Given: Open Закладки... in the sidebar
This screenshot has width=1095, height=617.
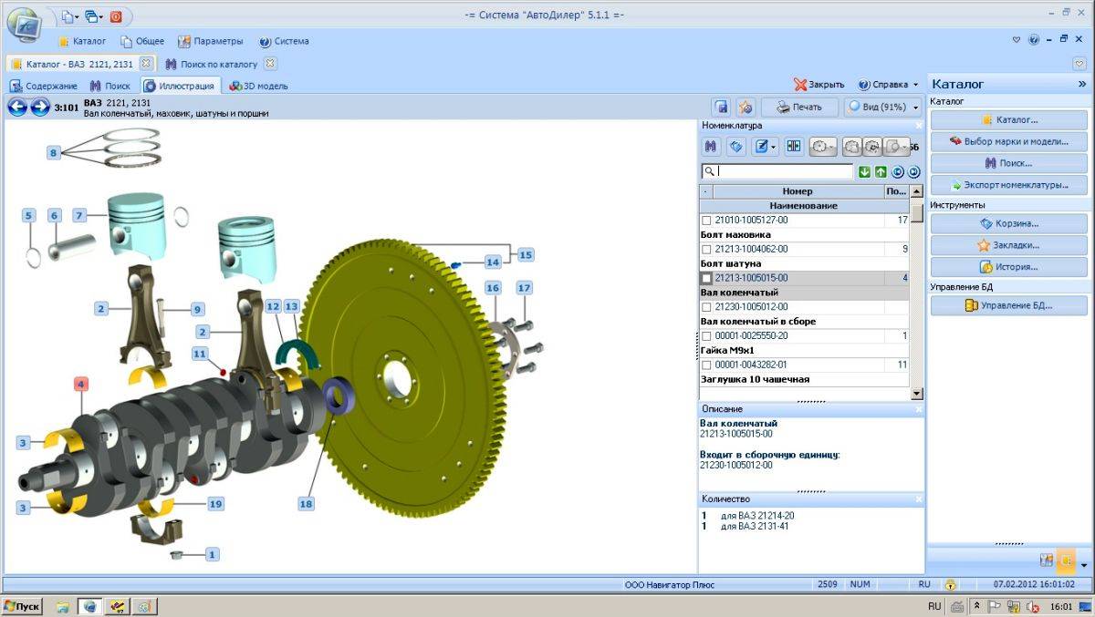Looking at the screenshot, I should (1008, 245).
